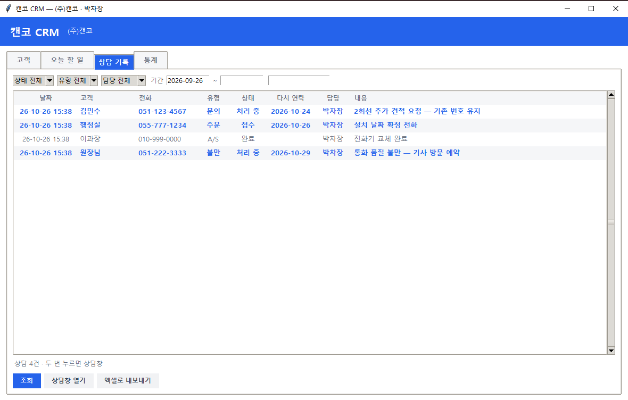
Task: Click the scrollbar down arrow
Action: (611, 351)
